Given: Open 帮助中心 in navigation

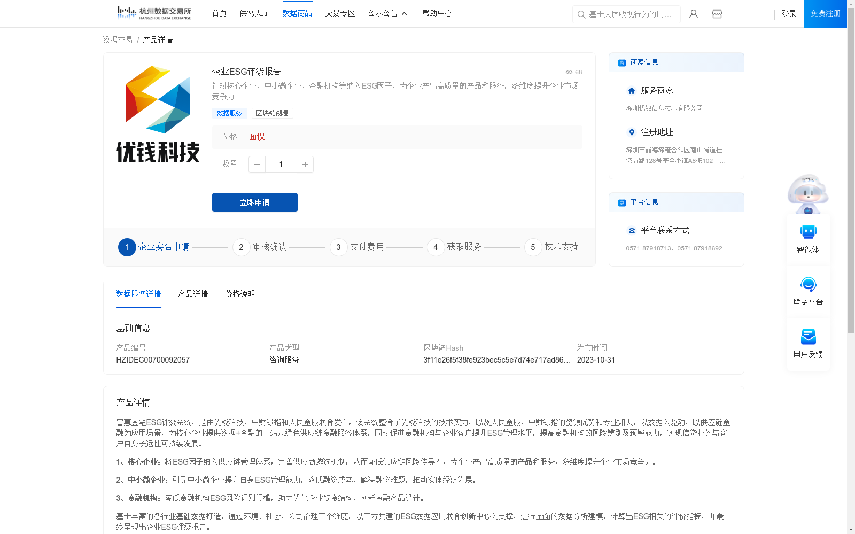Looking at the screenshot, I should click(437, 13).
